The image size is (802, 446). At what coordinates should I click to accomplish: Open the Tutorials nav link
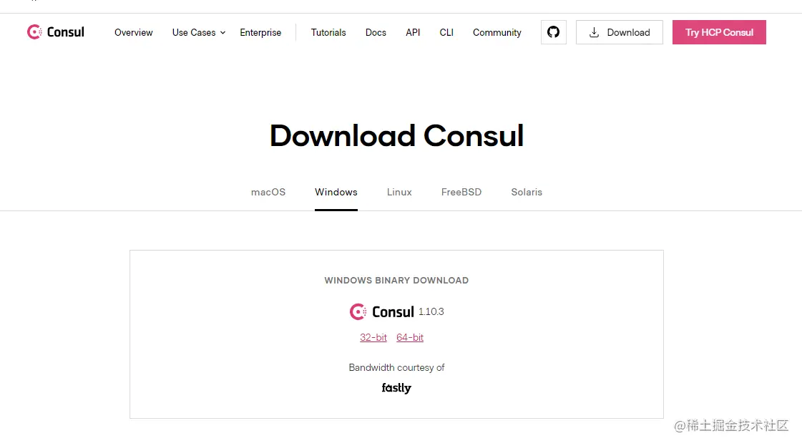click(x=328, y=32)
